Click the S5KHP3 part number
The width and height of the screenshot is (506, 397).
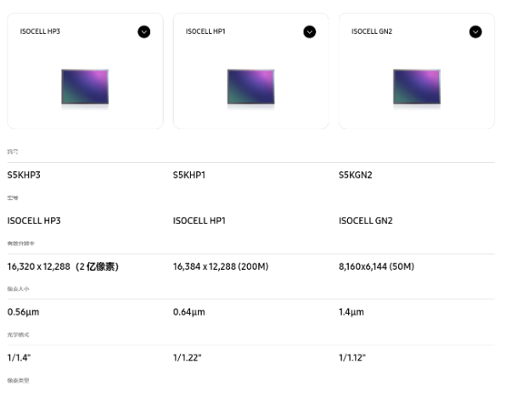click(24, 175)
